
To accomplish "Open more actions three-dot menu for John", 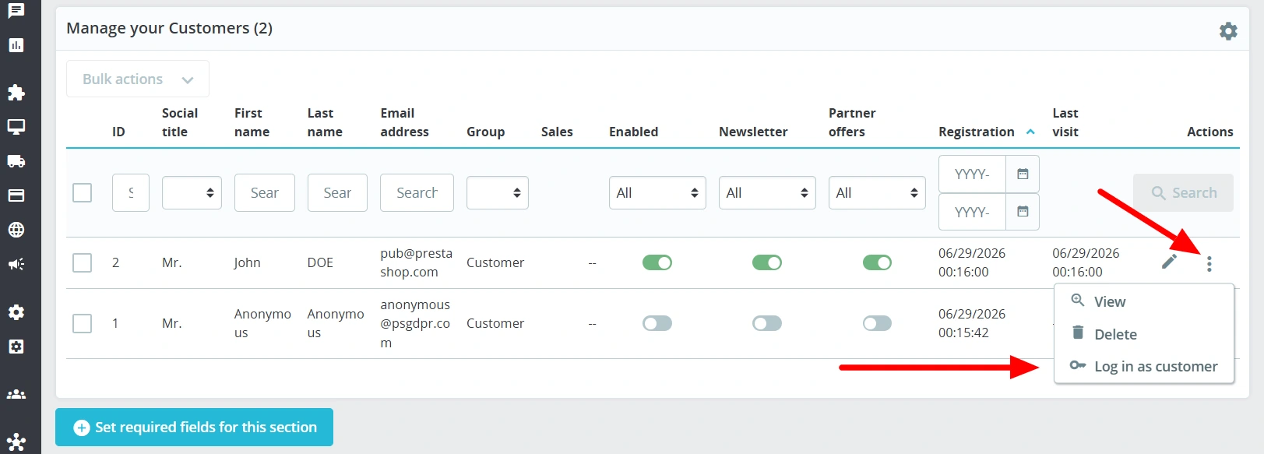I will click(x=1209, y=263).
